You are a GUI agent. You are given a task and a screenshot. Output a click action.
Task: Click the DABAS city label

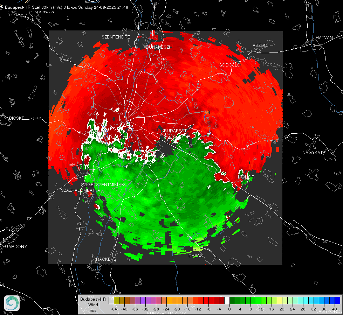(x=196, y=255)
